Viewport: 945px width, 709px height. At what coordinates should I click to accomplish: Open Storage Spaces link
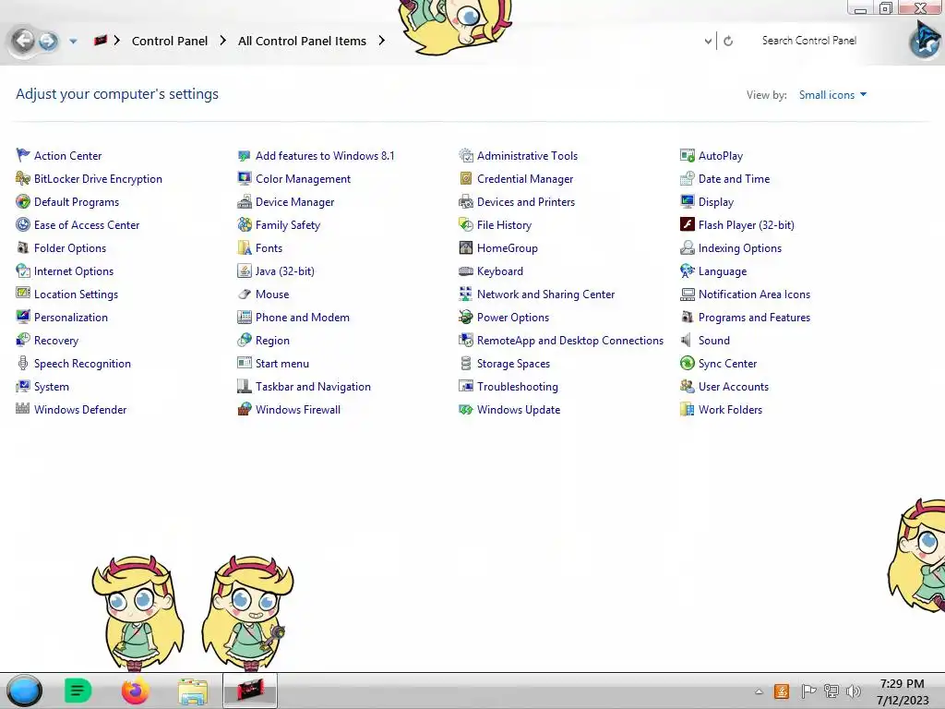[513, 364]
